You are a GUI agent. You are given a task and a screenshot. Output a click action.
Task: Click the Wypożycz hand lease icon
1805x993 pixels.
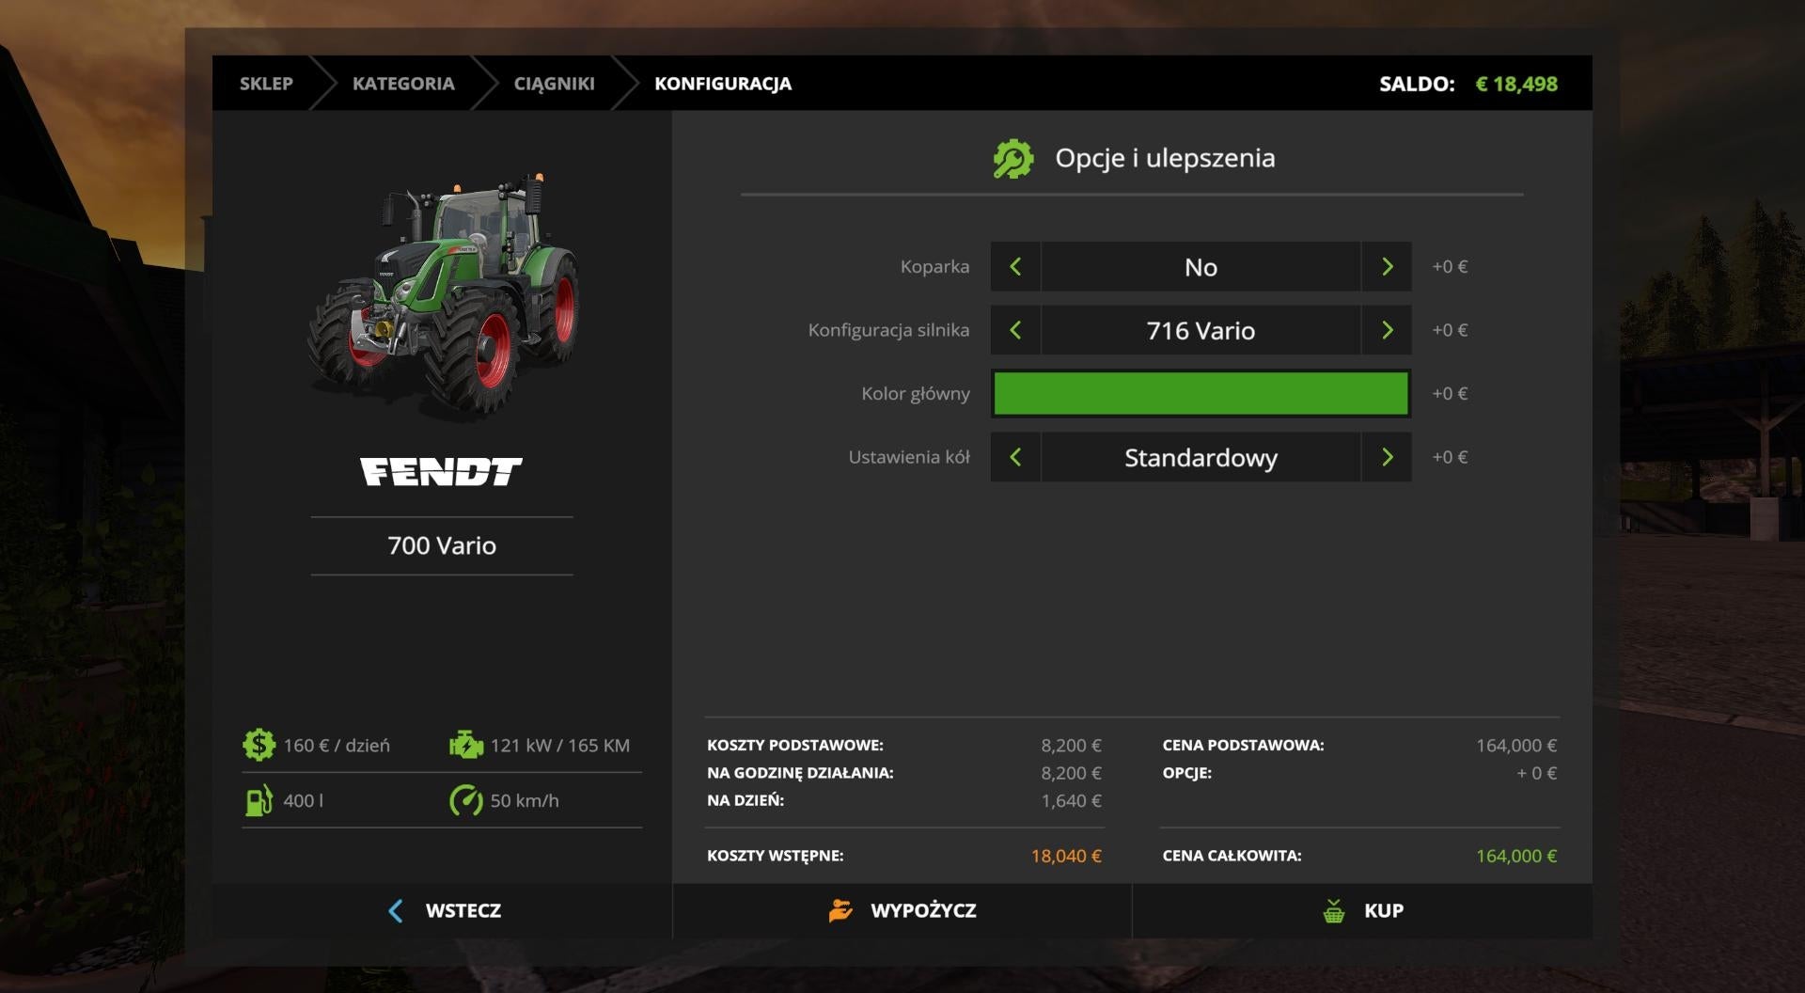point(840,910)
